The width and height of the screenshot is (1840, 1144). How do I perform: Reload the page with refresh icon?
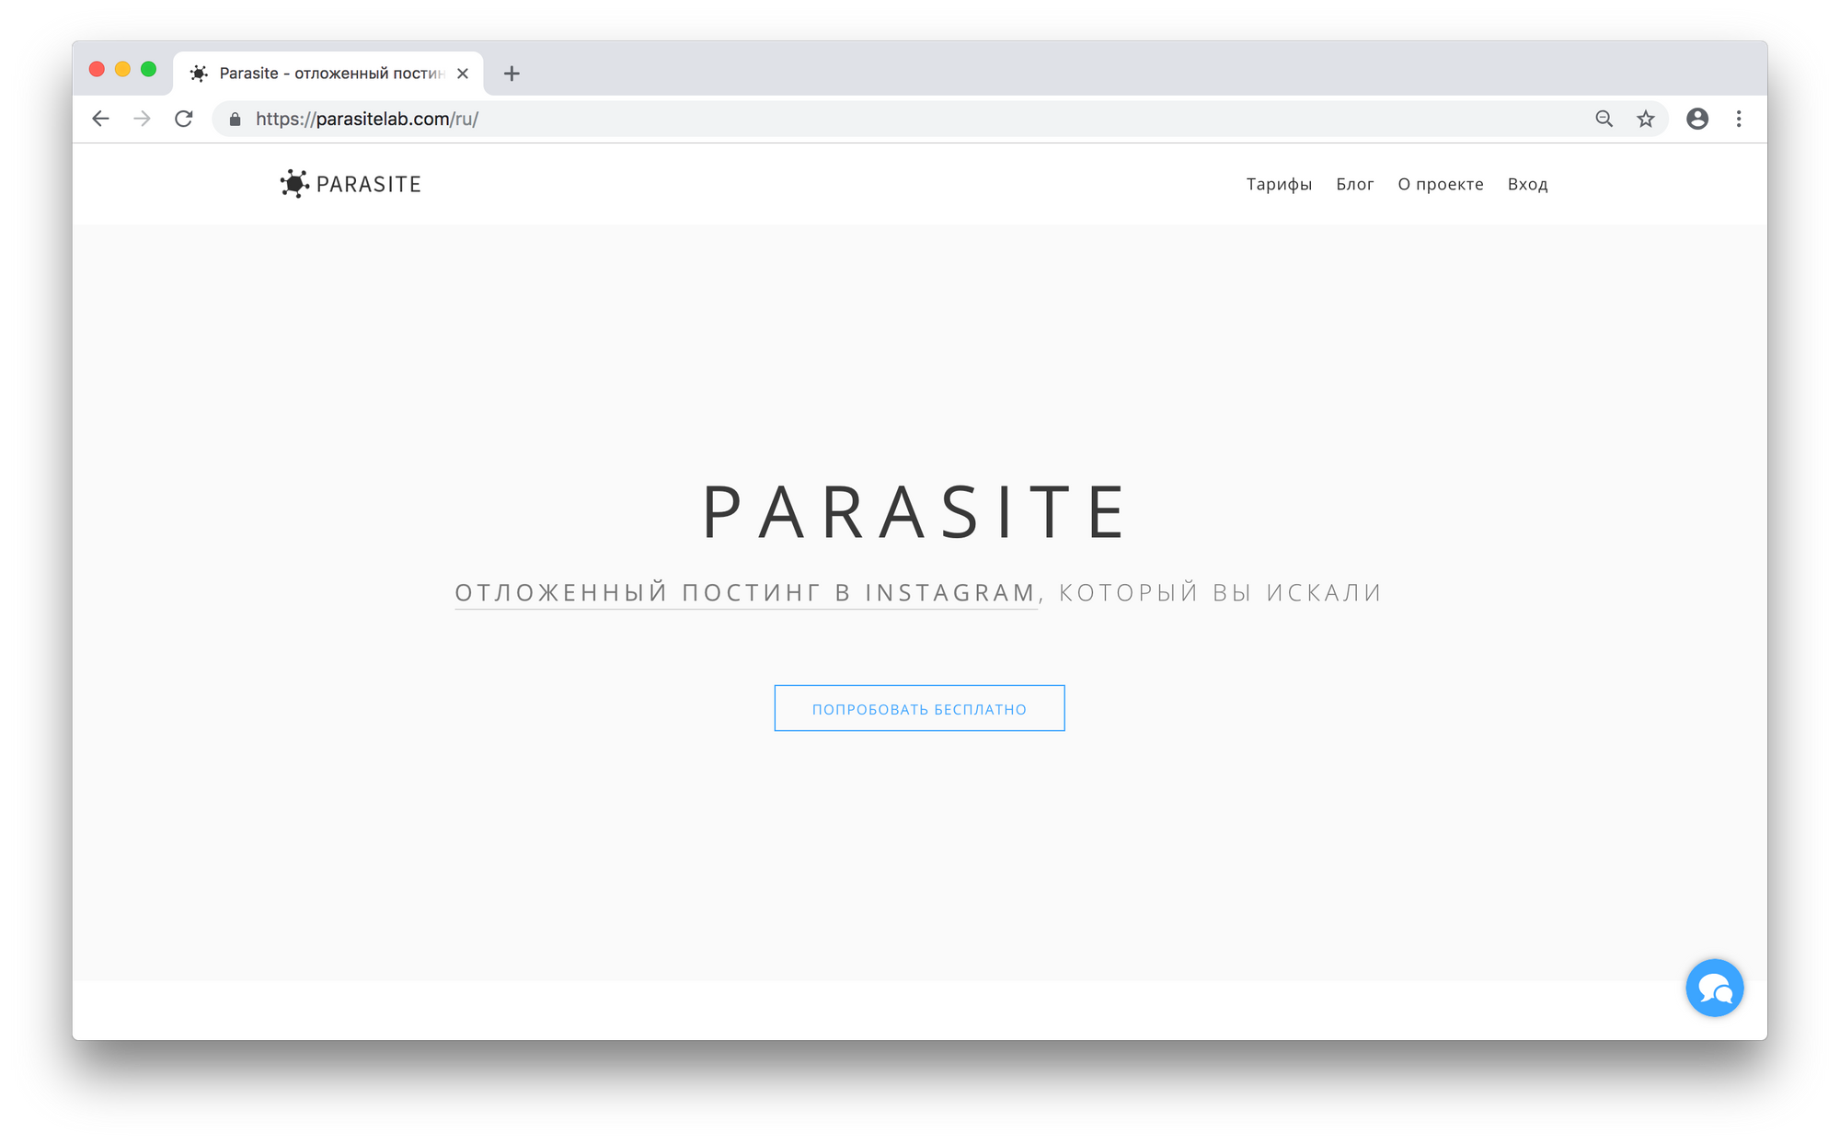tap(184, 119)
